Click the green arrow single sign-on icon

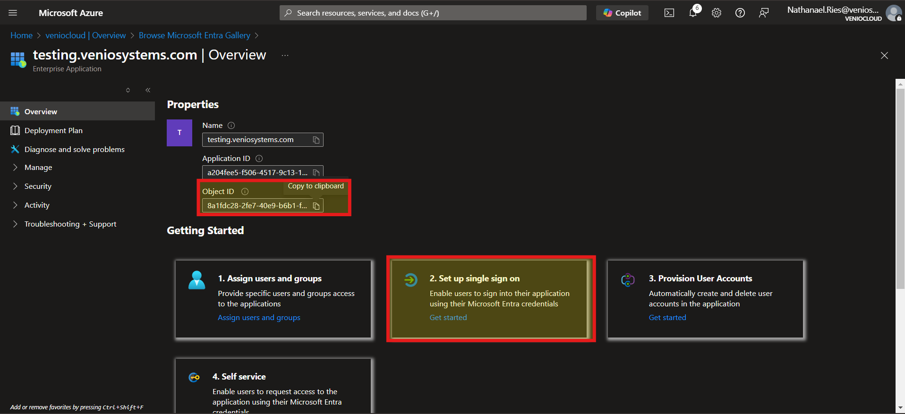(410, 280)
